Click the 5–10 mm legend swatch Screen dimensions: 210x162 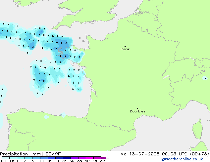[x=36, y=158]
